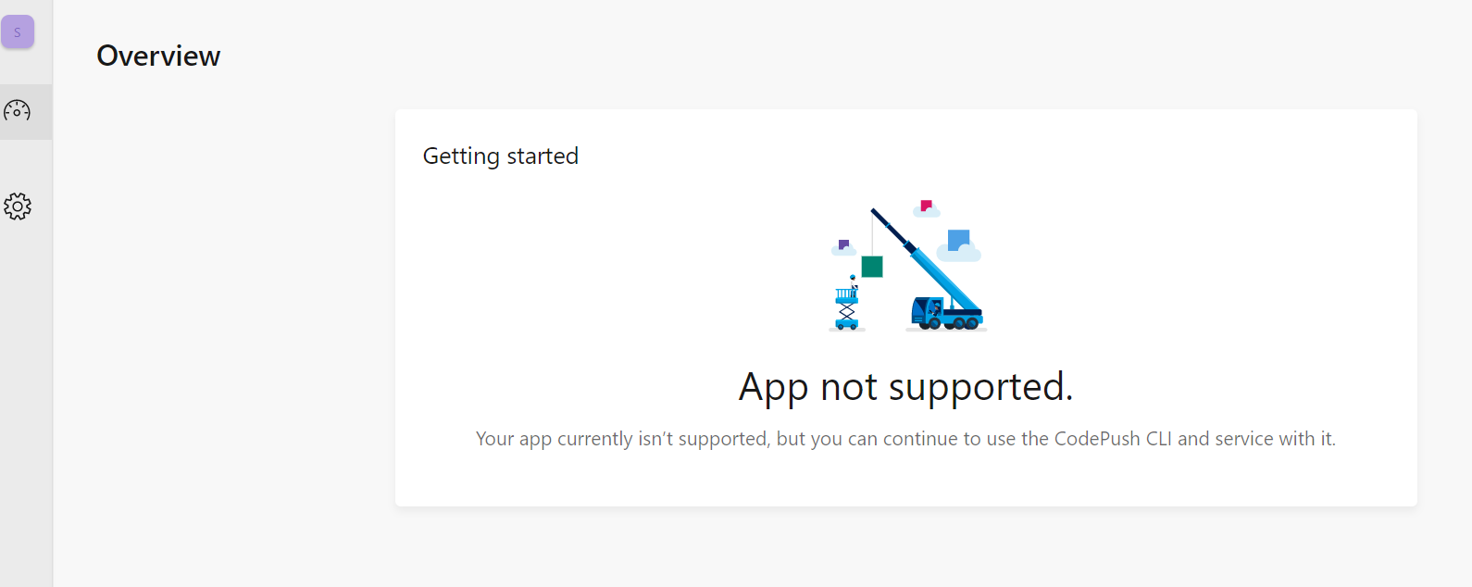
Task: Click the unsupported app explanation sentence
Action: (906, 438)
